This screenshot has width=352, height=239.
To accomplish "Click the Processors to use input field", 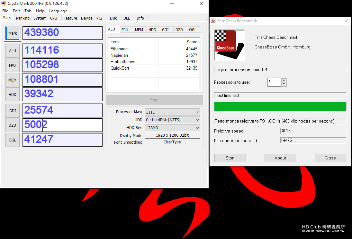I will coord(274,82).
